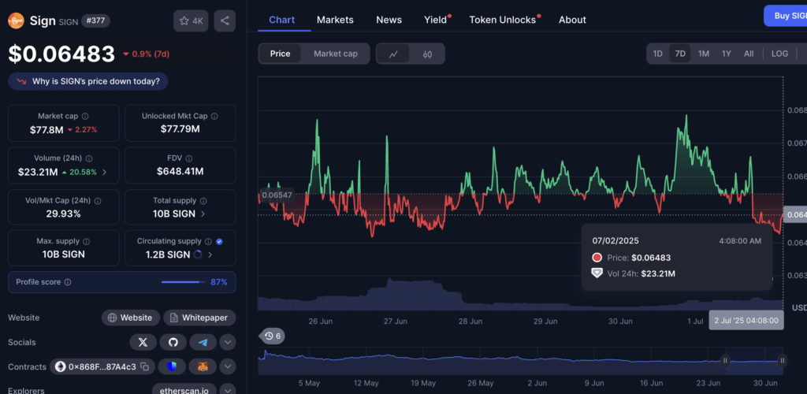
Task: Open the Telegram social link
Action: pos(203,342)
